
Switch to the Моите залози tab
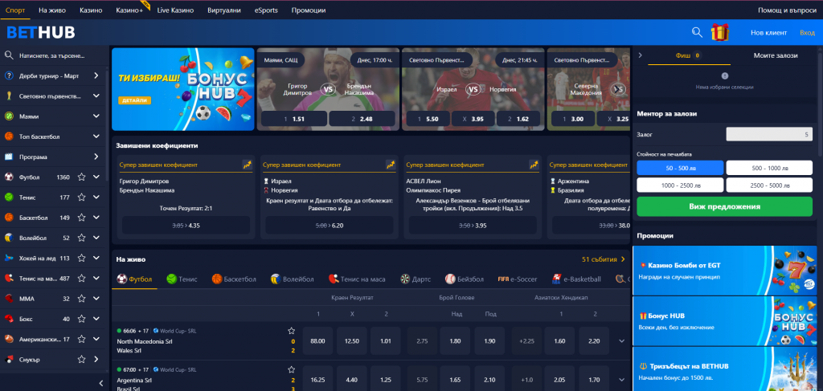(x=776, y=55)
